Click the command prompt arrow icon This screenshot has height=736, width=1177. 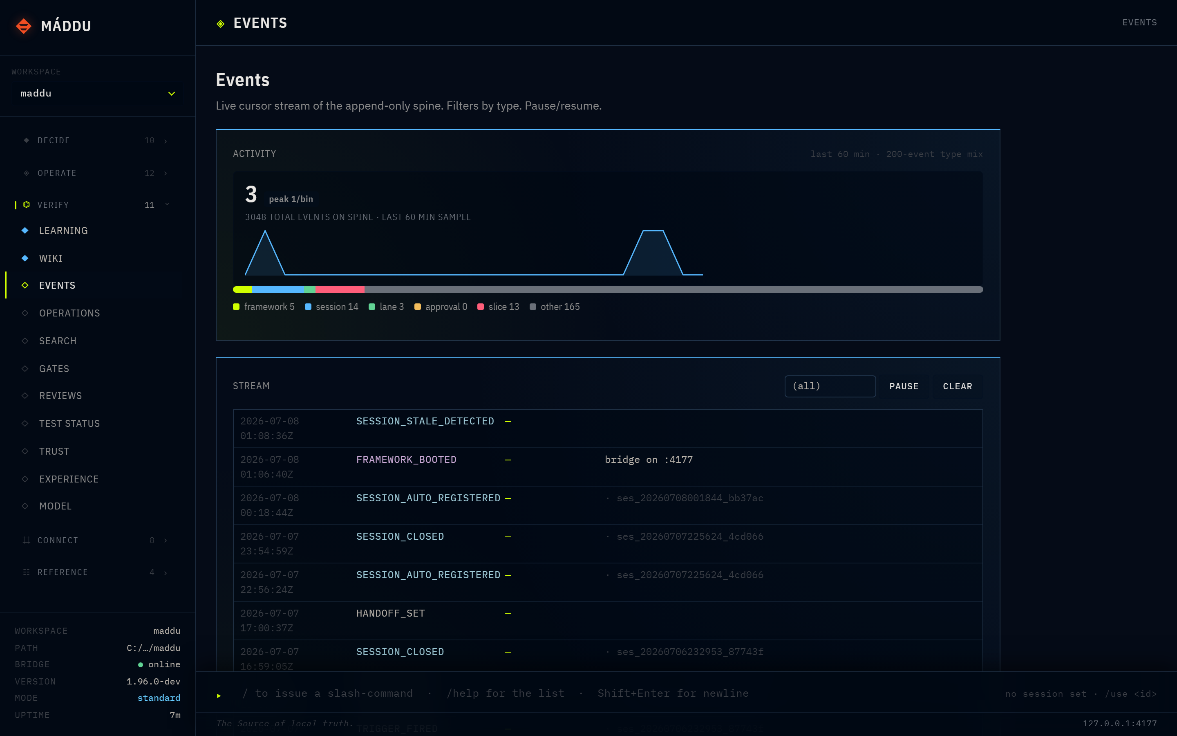pyautogui.click(x=219, y=696)
